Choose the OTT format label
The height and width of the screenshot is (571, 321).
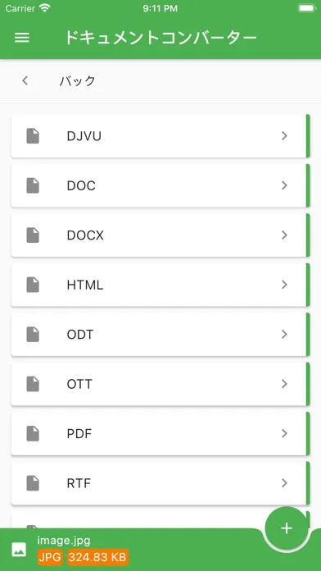coord(79,384)
